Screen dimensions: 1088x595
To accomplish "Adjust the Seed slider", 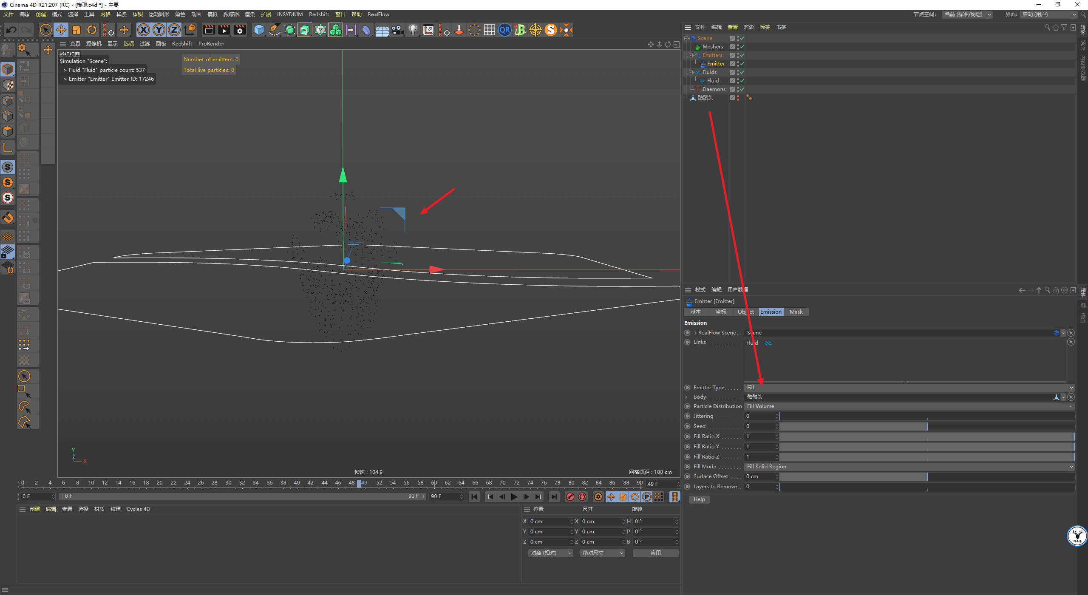I will point(927,426).
